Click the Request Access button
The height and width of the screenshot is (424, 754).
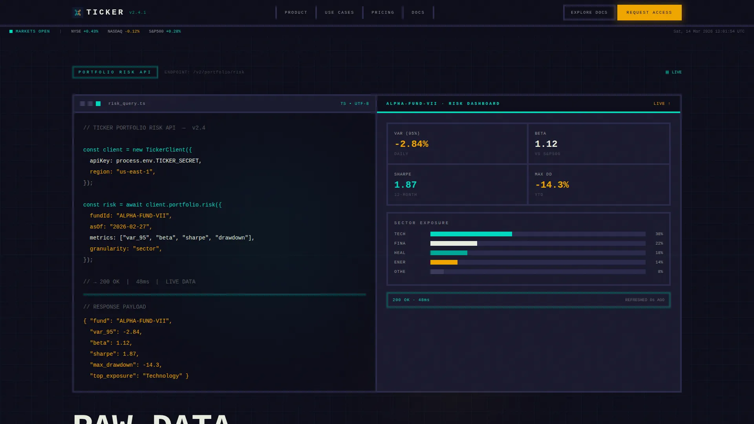(x=649, y=13)
